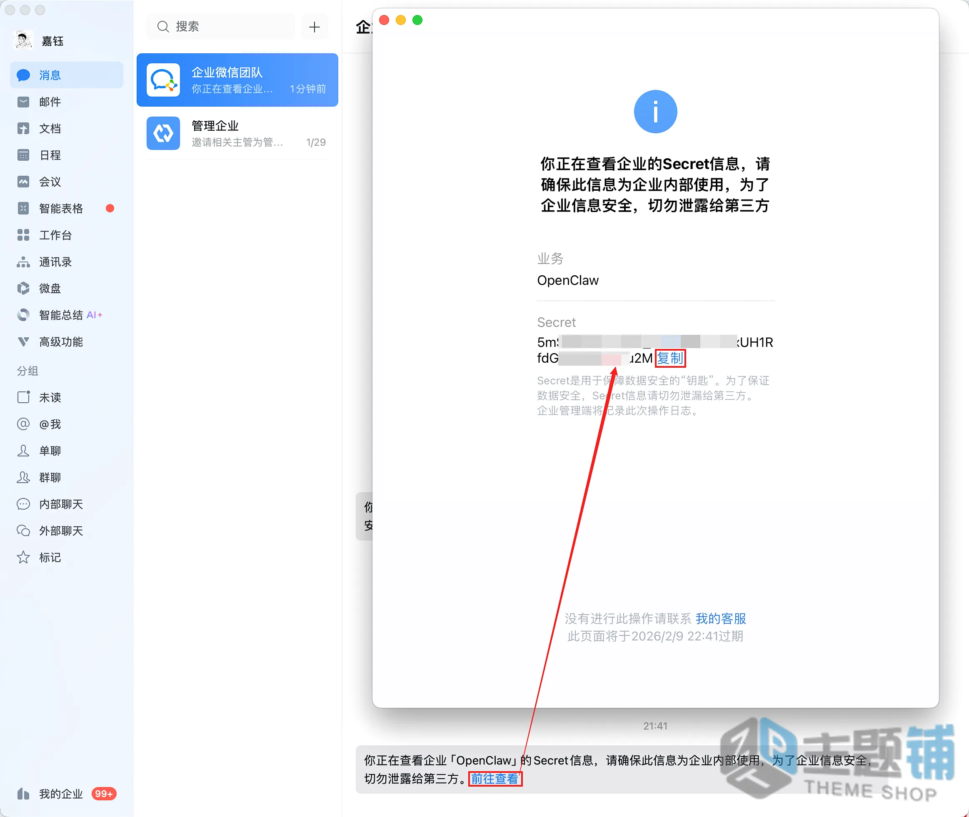Close the Secret info window
The height and width of the screenshot is (817, 969).
tap(384, 20)
